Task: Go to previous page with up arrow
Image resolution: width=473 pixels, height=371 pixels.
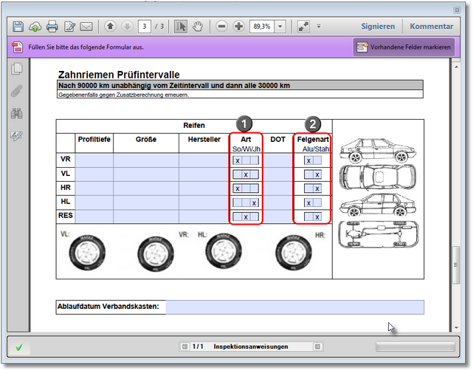Action: (x=111, y=27)
